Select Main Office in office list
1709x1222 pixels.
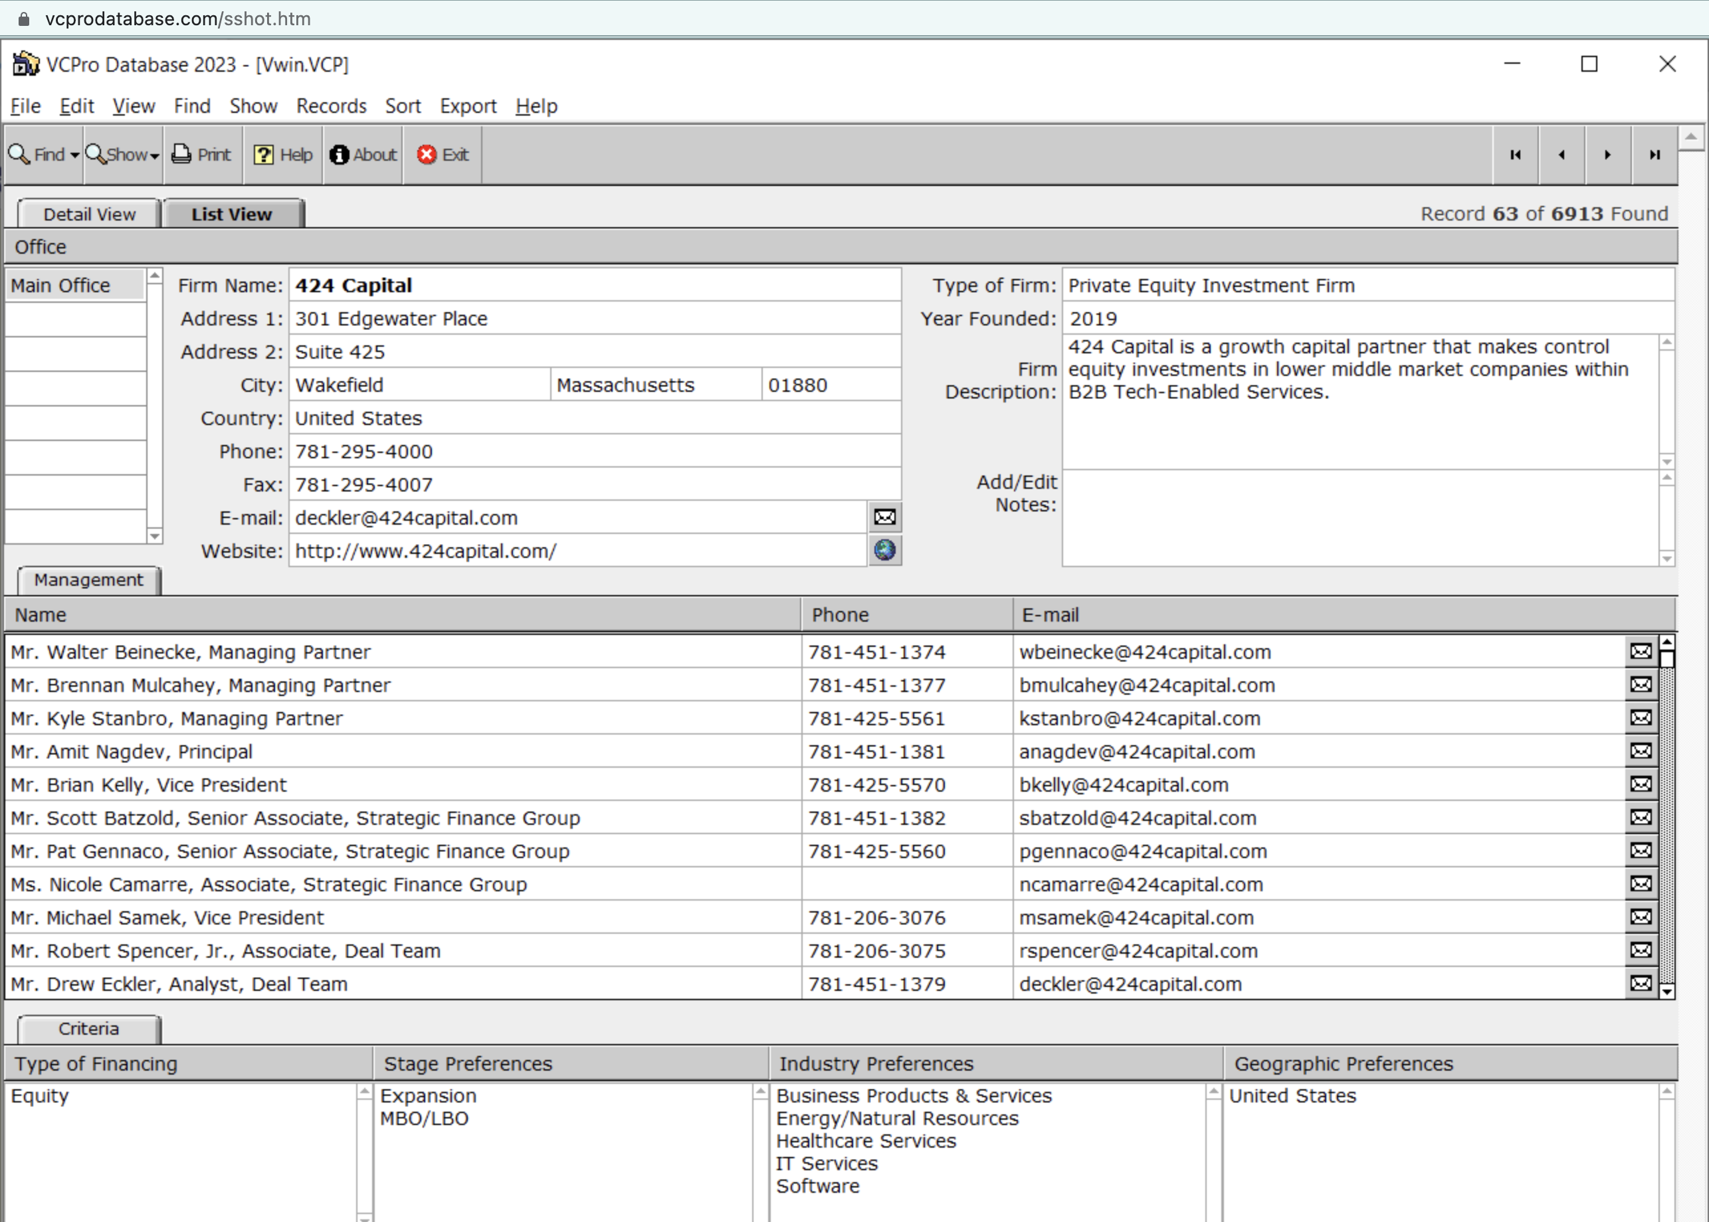pos(74,285)
